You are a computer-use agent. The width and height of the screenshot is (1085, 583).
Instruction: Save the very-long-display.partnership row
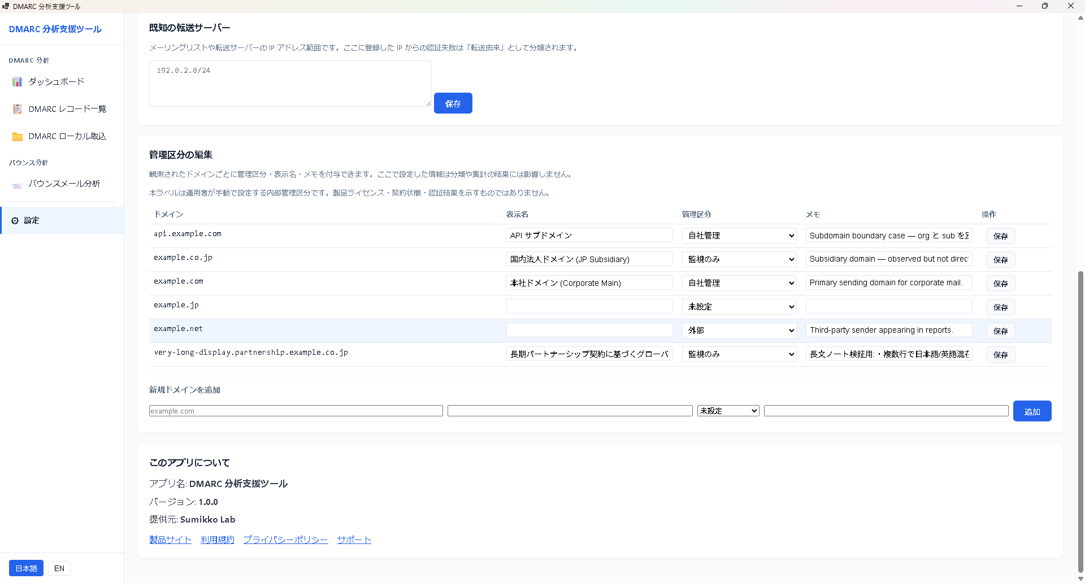click(x=1000, y=355)
